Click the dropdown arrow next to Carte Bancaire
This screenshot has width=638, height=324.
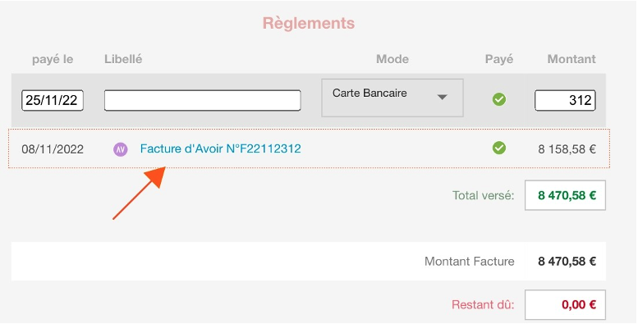point(443,97)
